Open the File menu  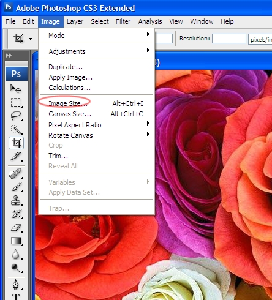[10, 21]
